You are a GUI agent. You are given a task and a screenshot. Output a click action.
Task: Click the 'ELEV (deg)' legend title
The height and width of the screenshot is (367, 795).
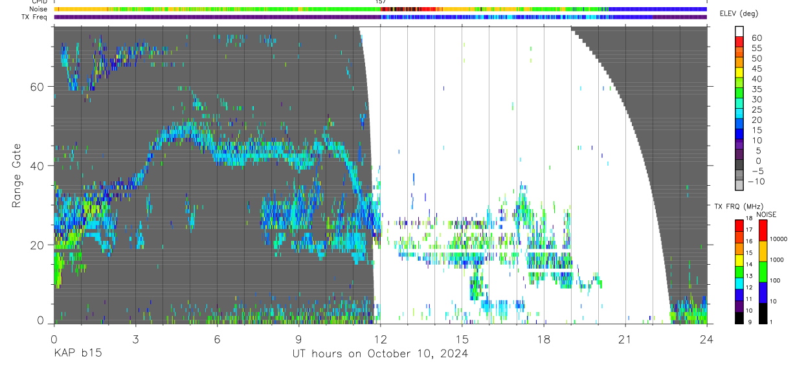pyautogui.click(x=739, y=14)
